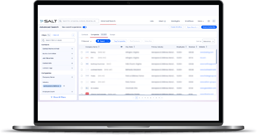The image size is (257, 135).
Task: Go to the previous results page arrow
Action: click(x=134, y=98)
